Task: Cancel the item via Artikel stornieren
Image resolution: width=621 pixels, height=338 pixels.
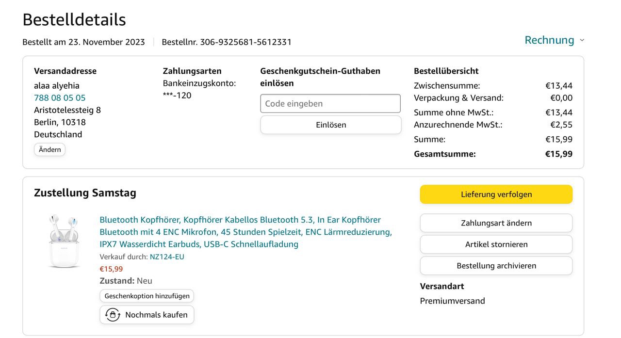Action: (x=496, y=244)
